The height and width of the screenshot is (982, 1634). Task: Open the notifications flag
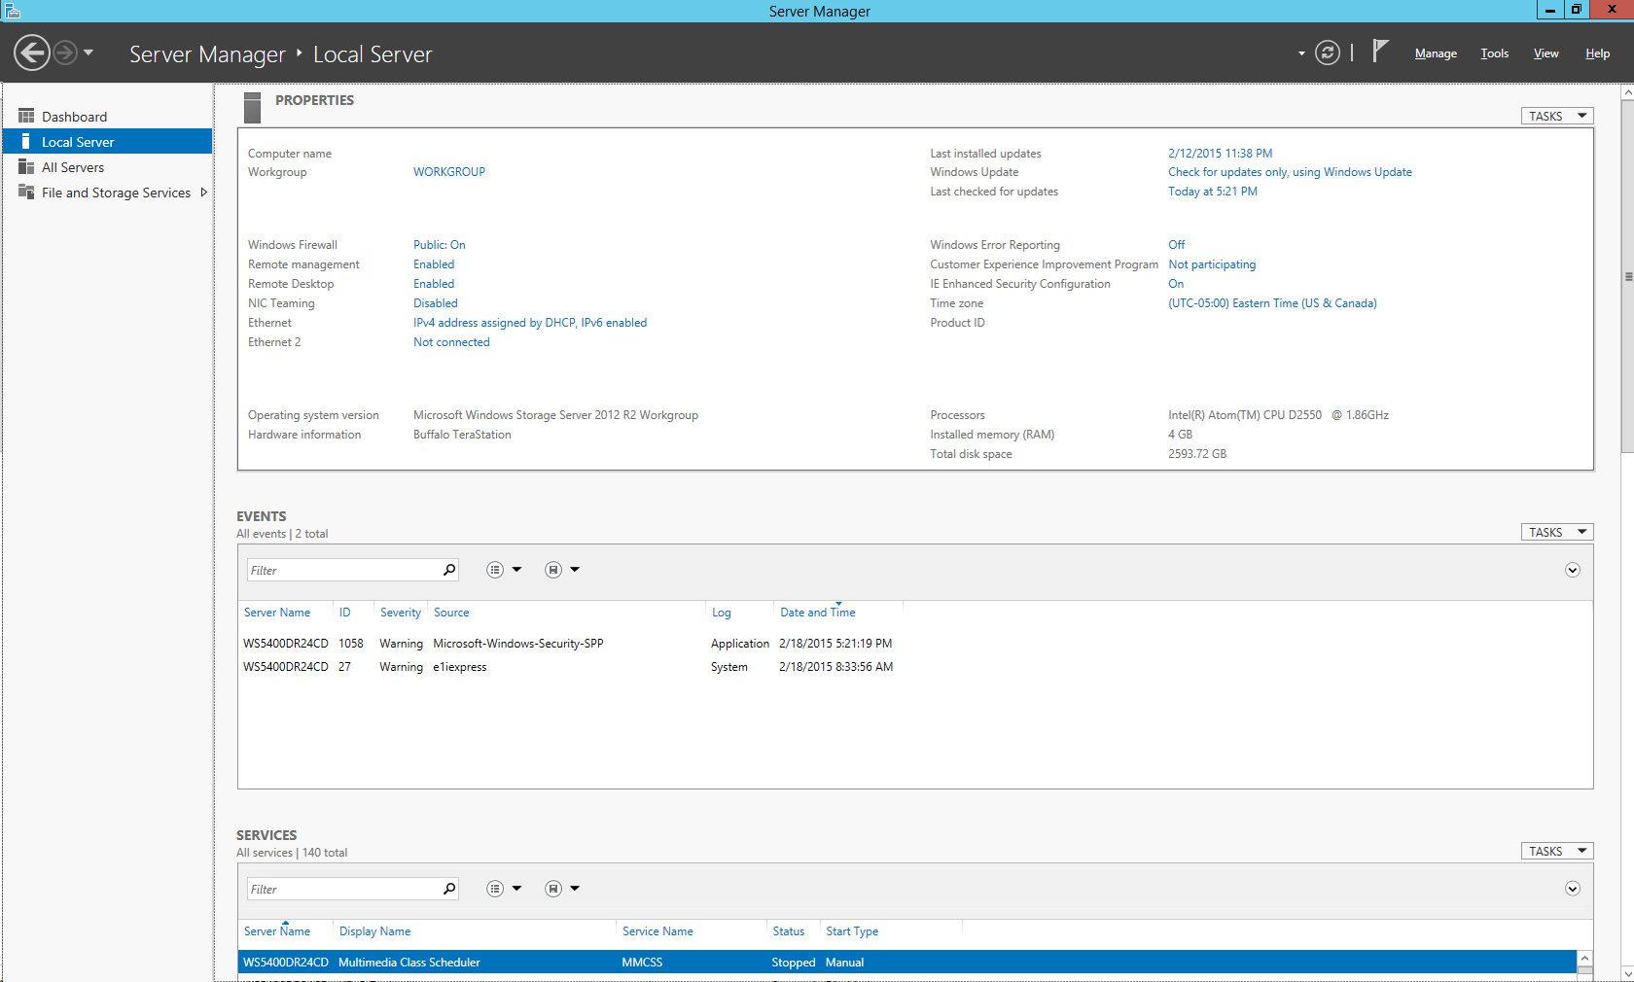[x=1380, y=51]
